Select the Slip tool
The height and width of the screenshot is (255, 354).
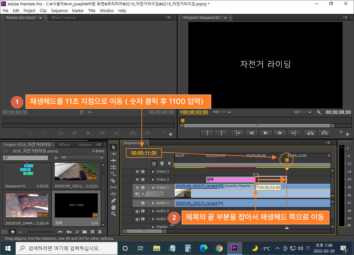tap(113, 187)
